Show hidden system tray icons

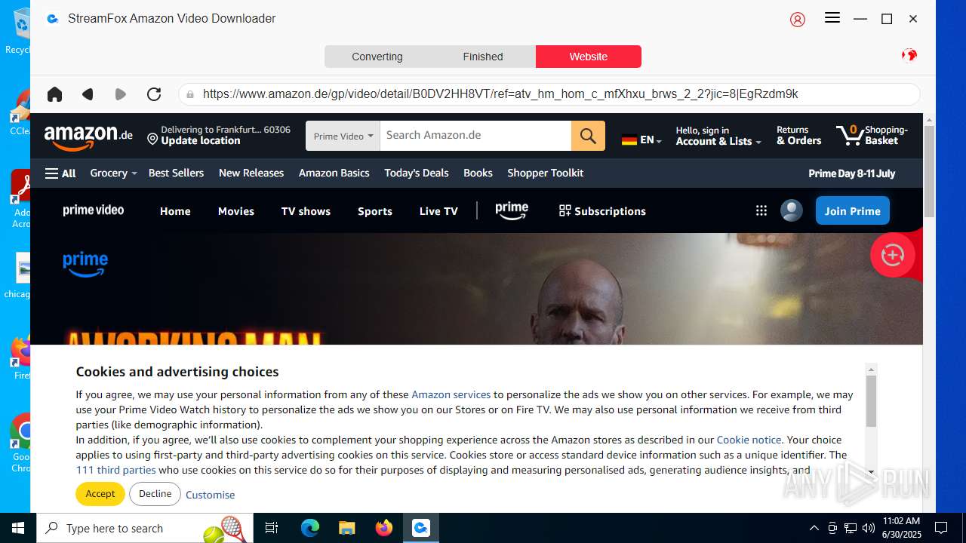[814, 528]
